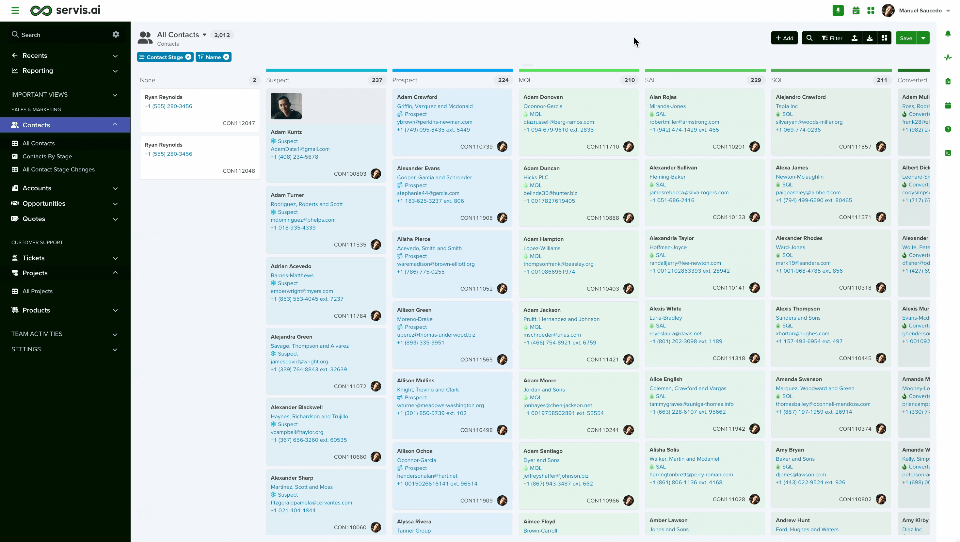Click the clipboard icon on right rail
Image resolution: width=960 pixels, height=542 pixels.
948,81
